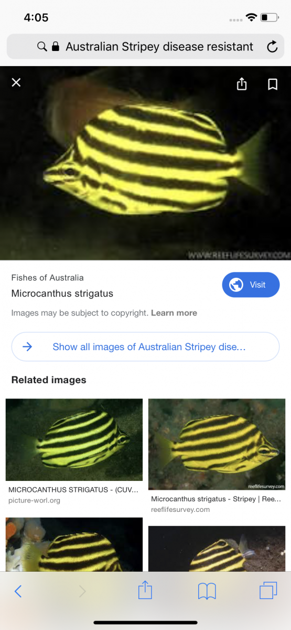
Task: Bookmark this image with the save icon
Action: tap(273, 84)
